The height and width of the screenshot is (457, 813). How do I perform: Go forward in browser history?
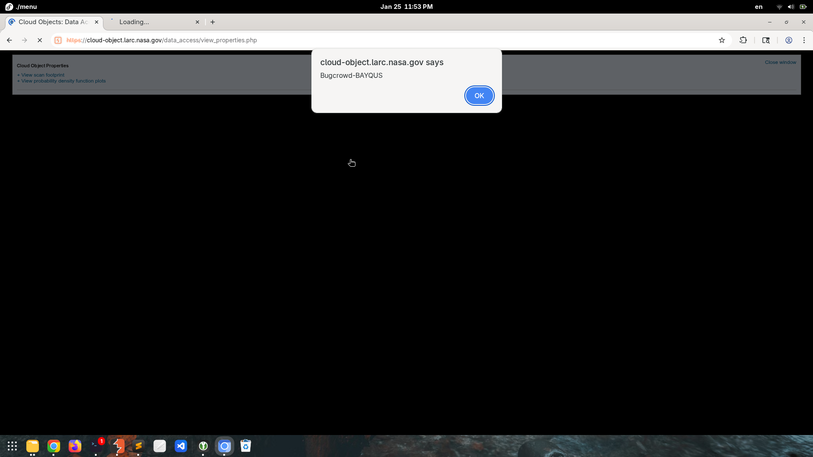(25, 40)
